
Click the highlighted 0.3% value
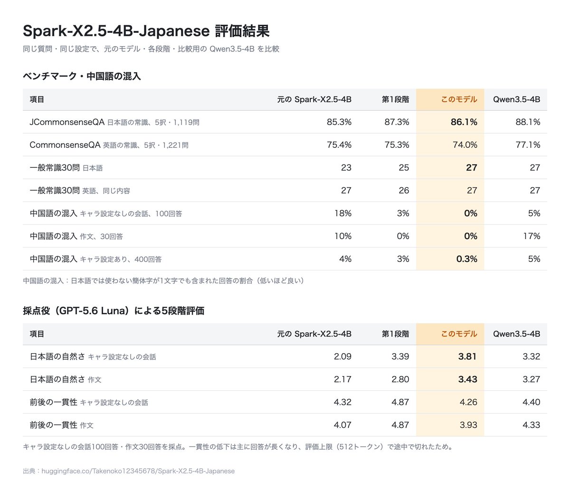(x=467, y=259)
